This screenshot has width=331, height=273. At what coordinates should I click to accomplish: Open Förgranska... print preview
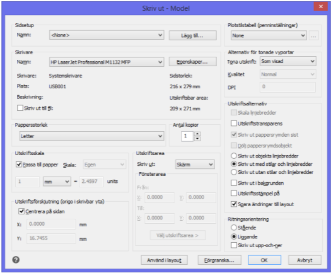[x=219, y=260]
